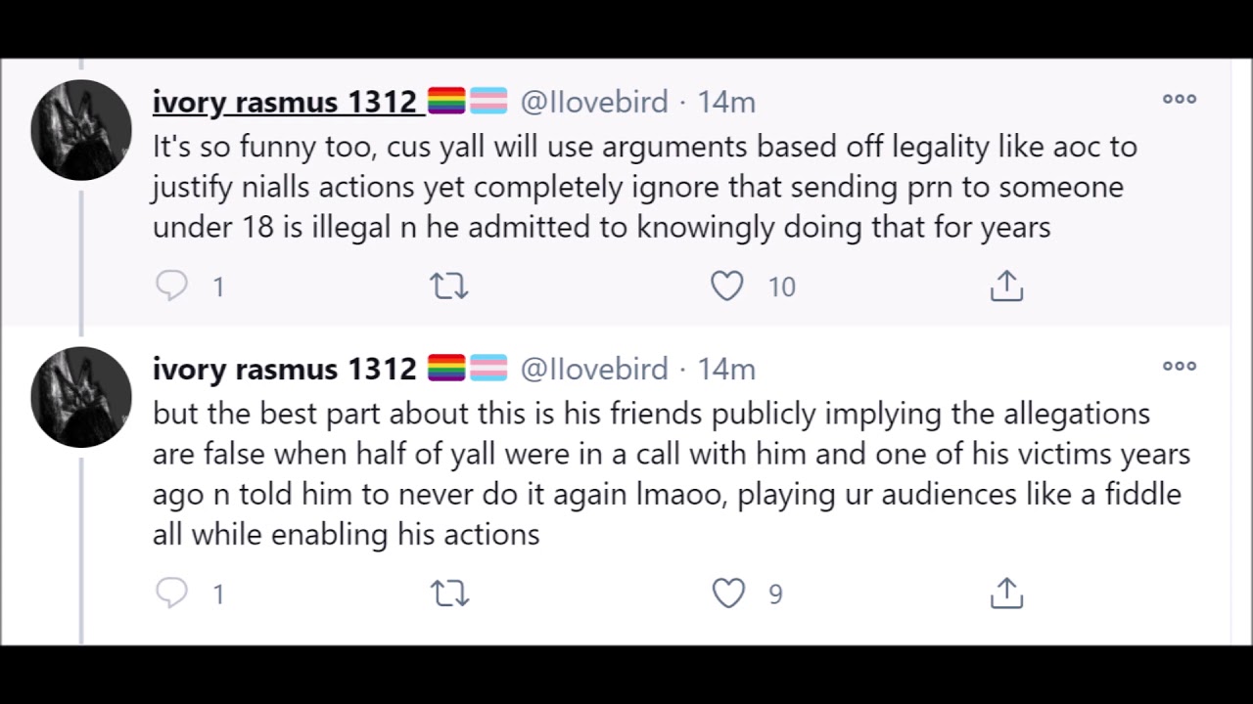Open the first tweet's profile avatar

[81, 130]
